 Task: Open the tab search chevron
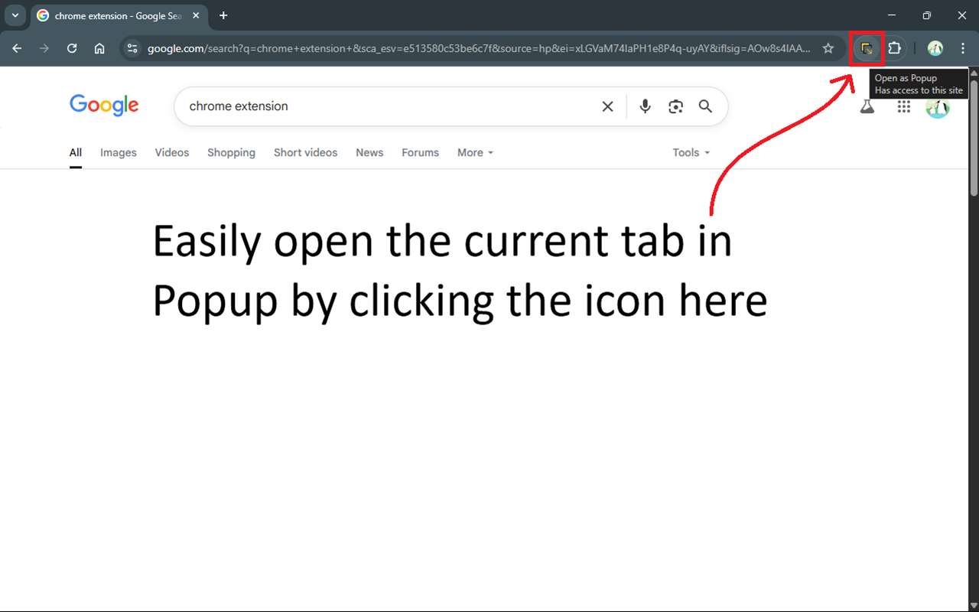(x=15, y=15)
